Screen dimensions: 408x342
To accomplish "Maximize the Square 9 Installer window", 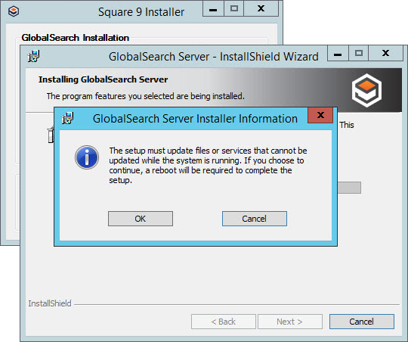I will pyautogui.click(x=234, y=9).
